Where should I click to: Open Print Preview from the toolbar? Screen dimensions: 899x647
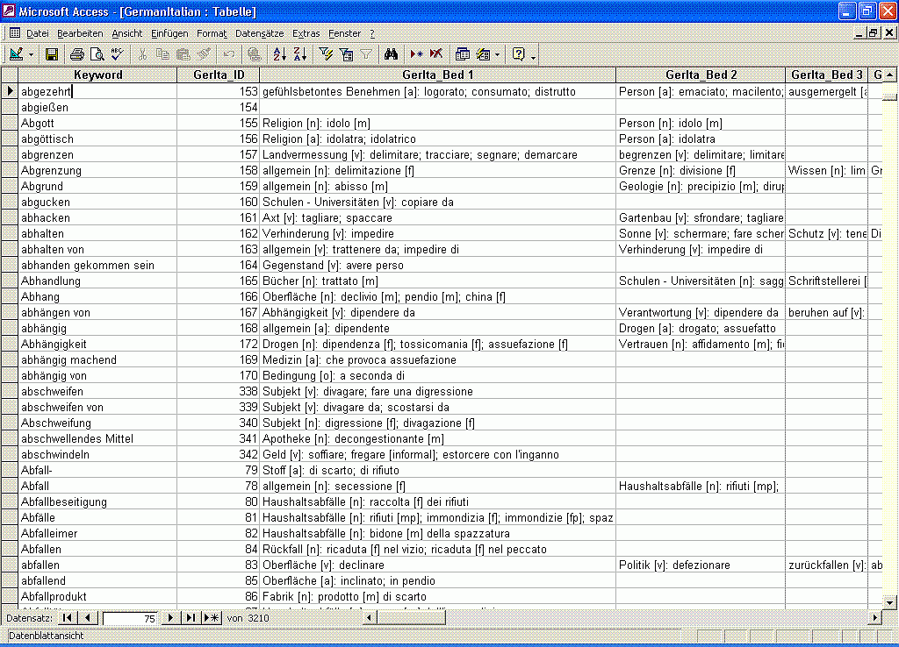tap(97, 54)
